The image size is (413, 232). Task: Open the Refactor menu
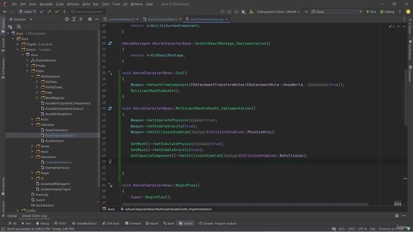73,5
